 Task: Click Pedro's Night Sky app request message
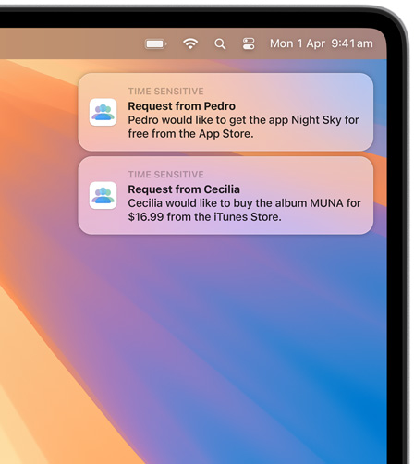point(243,127)
